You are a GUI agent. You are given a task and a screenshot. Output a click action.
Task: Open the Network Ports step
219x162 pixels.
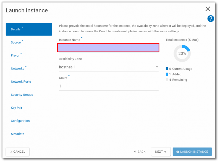coord(21,82)
